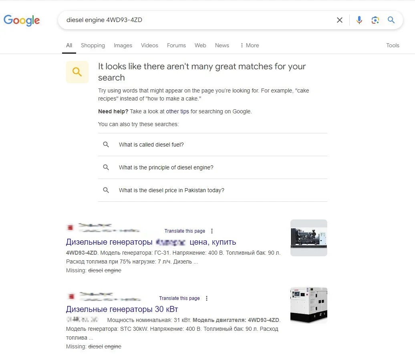Click the Google logo
This screenshot has height=354, width=415.
pyautogui.click(x=22, y=20)
